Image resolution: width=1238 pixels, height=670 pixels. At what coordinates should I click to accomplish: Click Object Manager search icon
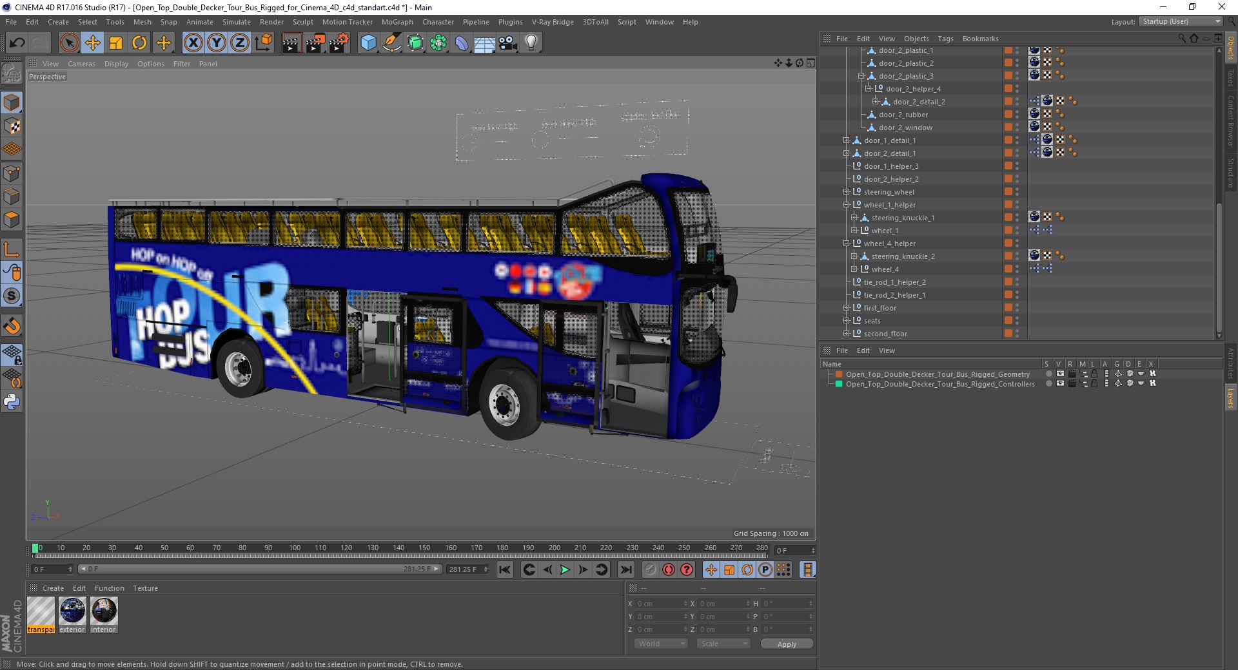[x=1181, y=39]
